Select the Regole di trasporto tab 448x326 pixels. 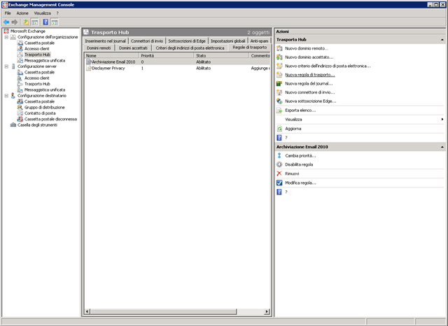click(250, 48)
